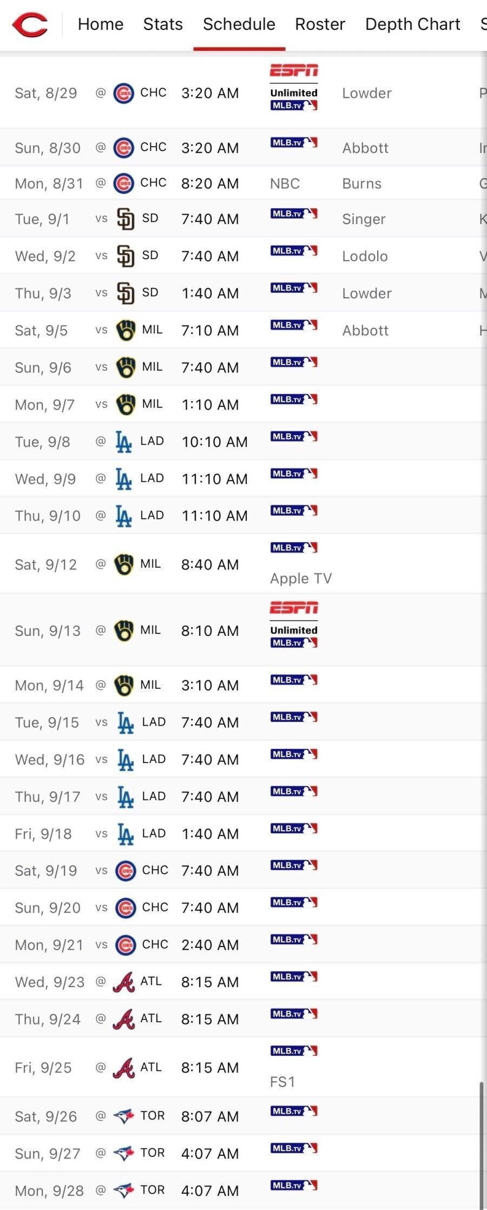
Task: Open the Roster tab
Action: pyautogui.click(x=320, y=24)
